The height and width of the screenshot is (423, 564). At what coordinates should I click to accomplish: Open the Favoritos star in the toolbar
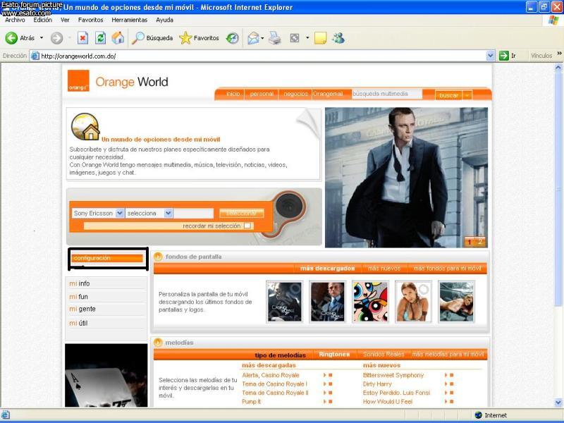pos(185,38)
